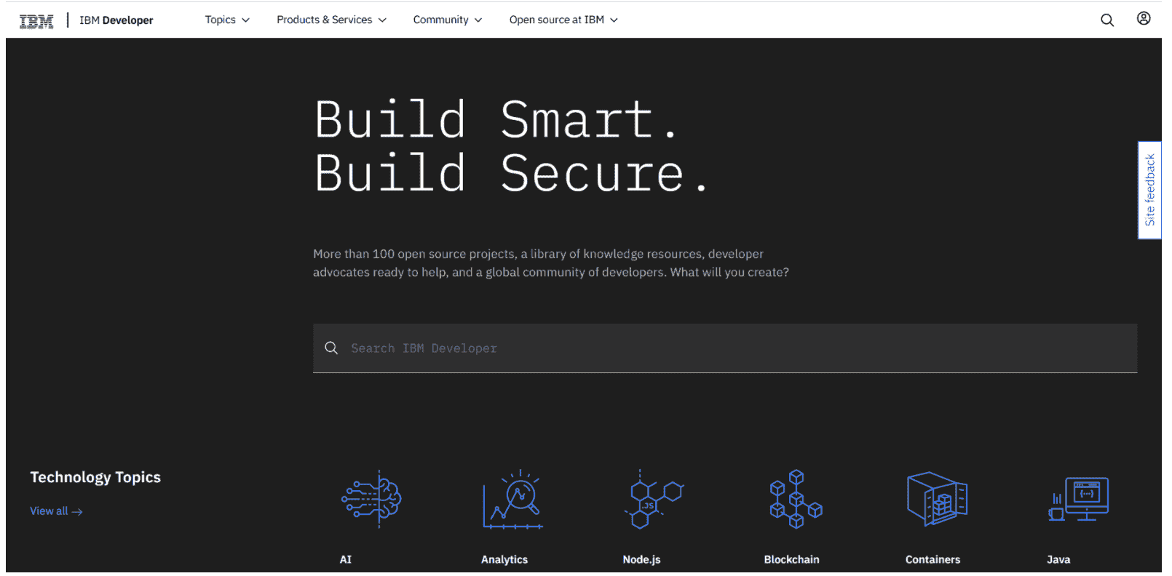This screenshot has height=576, width=1172.
Task: Click the Analytics label under the icon
Action: (x=504, y=559)
